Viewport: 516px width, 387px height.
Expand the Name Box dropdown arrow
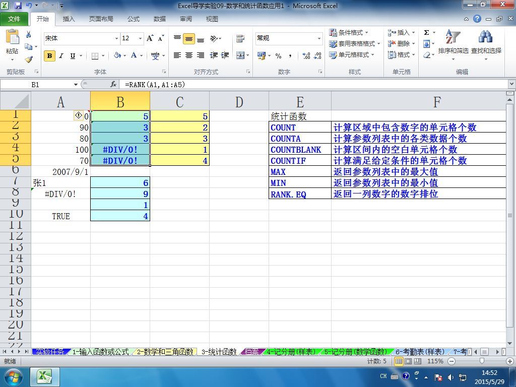coord(76,85)
